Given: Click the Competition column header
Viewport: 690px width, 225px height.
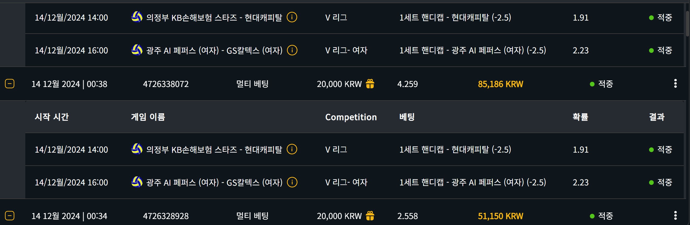Looking at the screenshot, I should click(x=351, y=117).
